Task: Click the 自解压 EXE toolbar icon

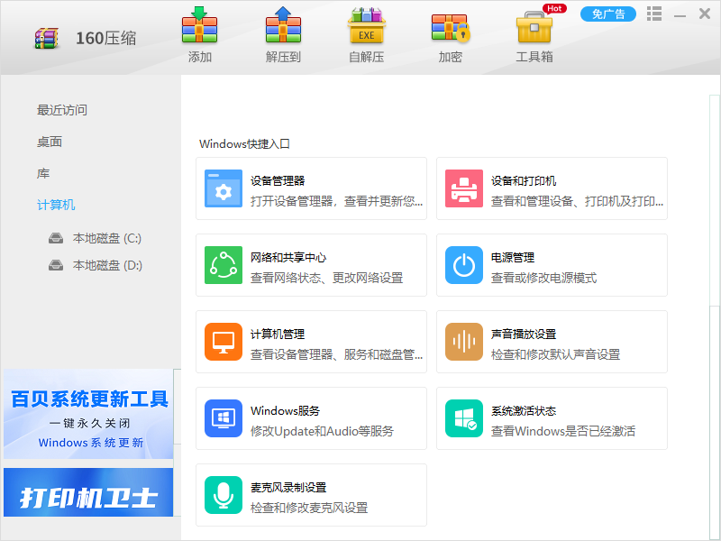Action: point(367,25)
